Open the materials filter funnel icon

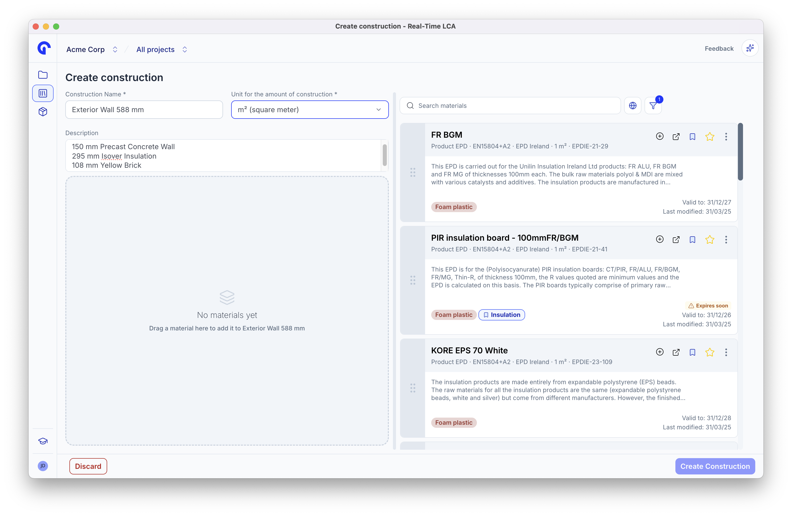point(653,105)
